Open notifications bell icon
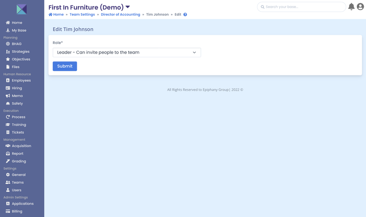 351,7
